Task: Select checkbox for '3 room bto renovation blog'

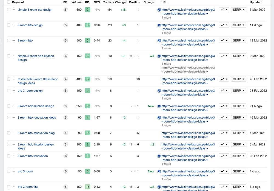Action: click(x=9, y=133)
